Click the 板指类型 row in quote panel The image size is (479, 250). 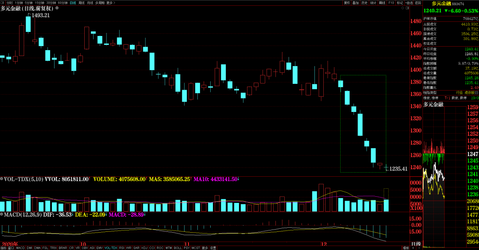click(451, 92)
